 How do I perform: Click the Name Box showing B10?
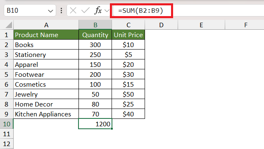click(30, 10)
